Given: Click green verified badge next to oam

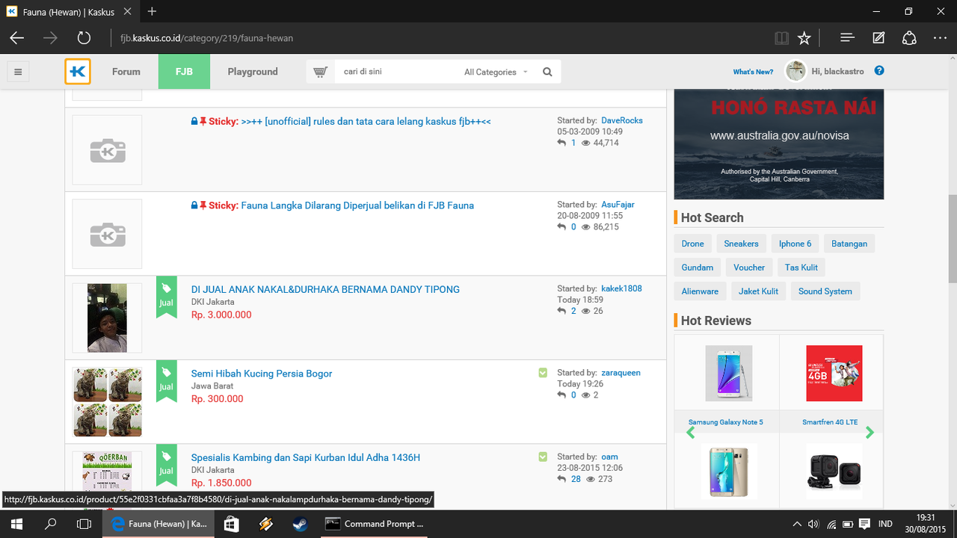Looking at the screenshot, I should point(543,457).
